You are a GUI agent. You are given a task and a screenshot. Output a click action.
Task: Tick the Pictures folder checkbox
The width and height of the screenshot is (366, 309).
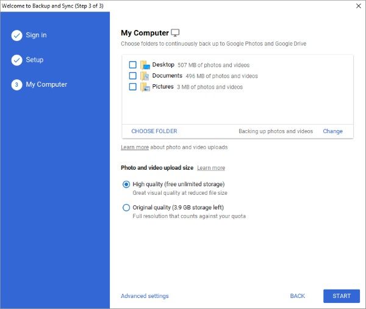[x=132, y=87]
